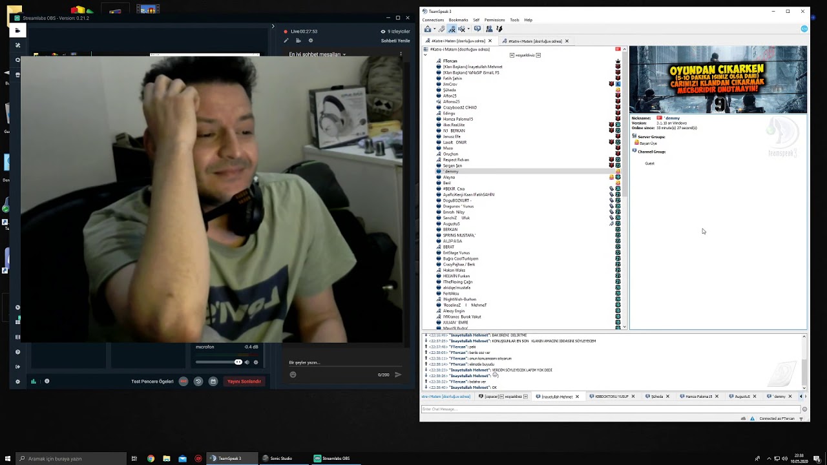Close the first Katre-i Matem server tab
This screenshot has width=827, height=465.
pyautogui.click(x=490, y=41)
